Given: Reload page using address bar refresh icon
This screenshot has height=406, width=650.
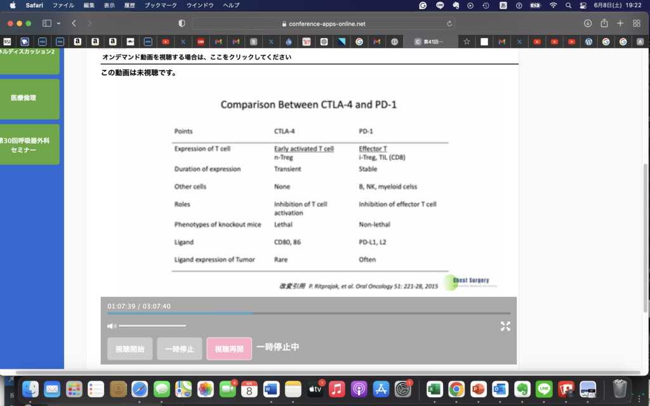Looking at the screenshot, I should tap(450, 23).
